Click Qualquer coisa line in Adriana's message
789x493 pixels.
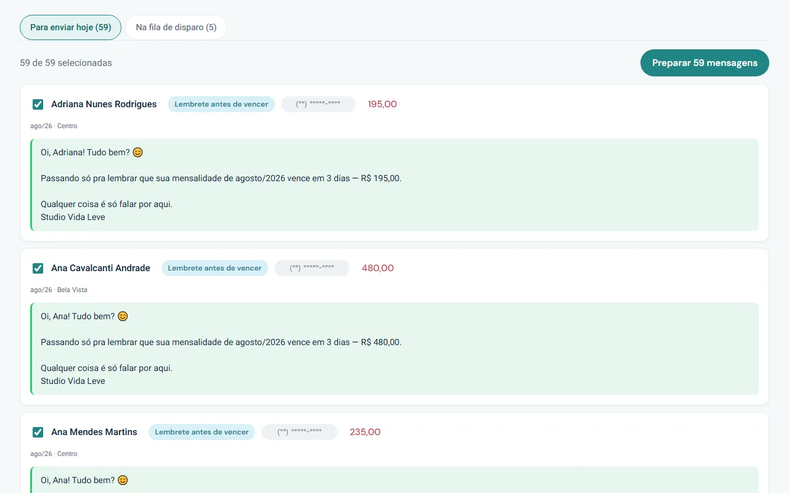(107, 204)
